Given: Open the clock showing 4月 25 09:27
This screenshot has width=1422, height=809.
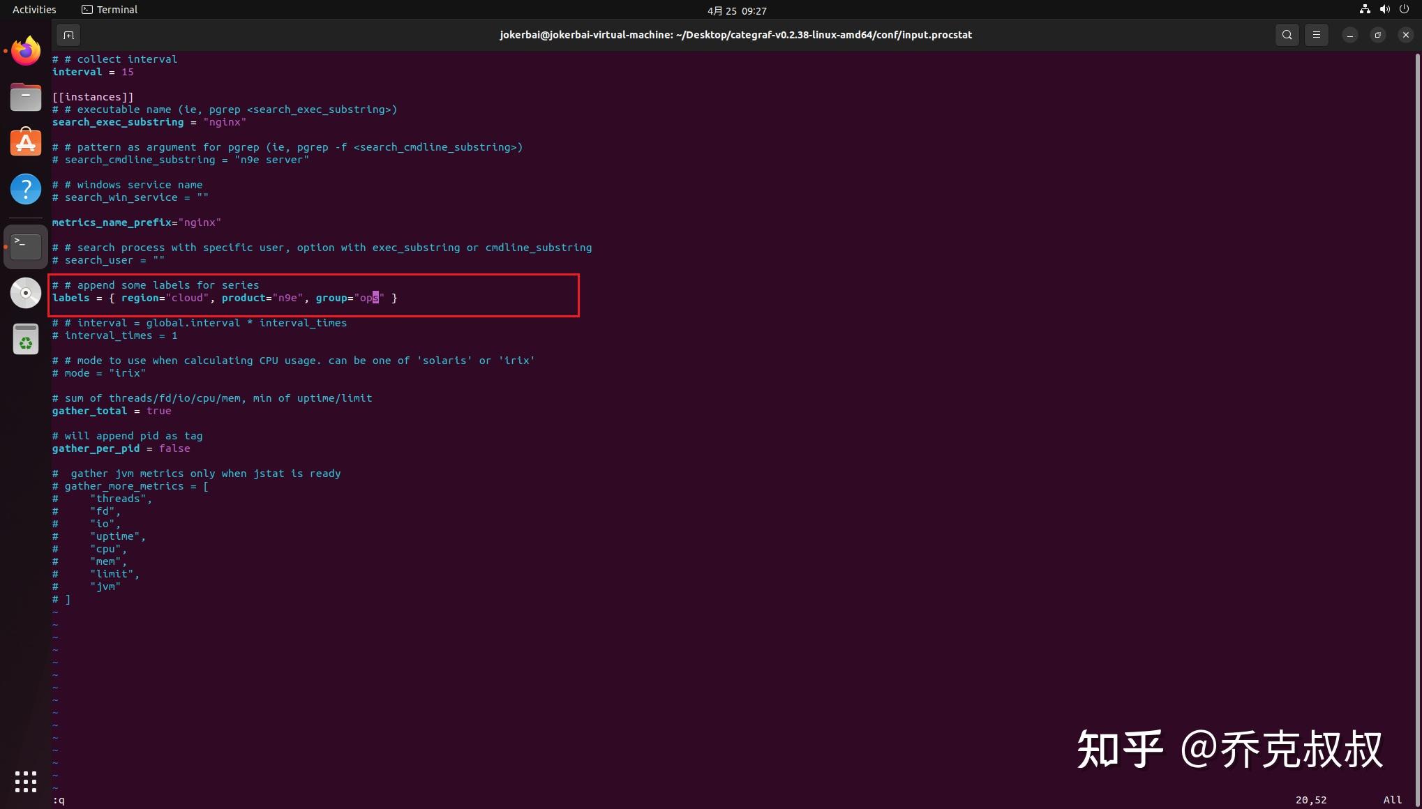Looking at the screenshot, I should click(737, 10).
